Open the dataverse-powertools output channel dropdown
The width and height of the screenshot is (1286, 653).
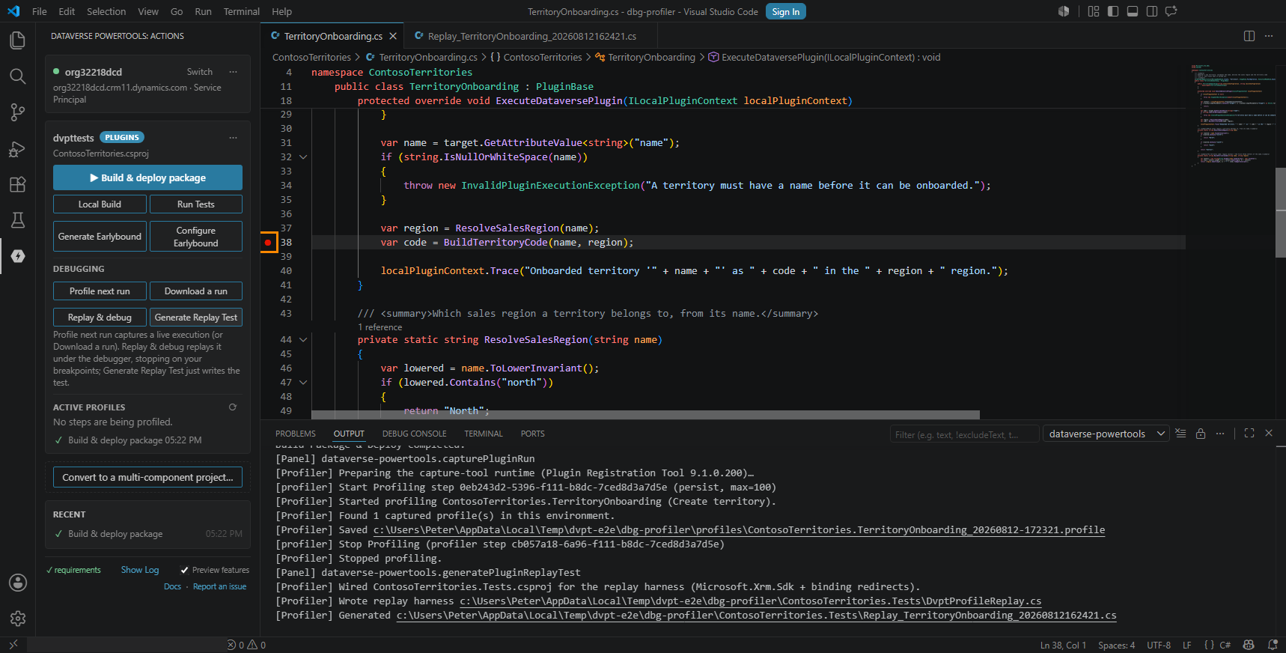[1106, 434]
